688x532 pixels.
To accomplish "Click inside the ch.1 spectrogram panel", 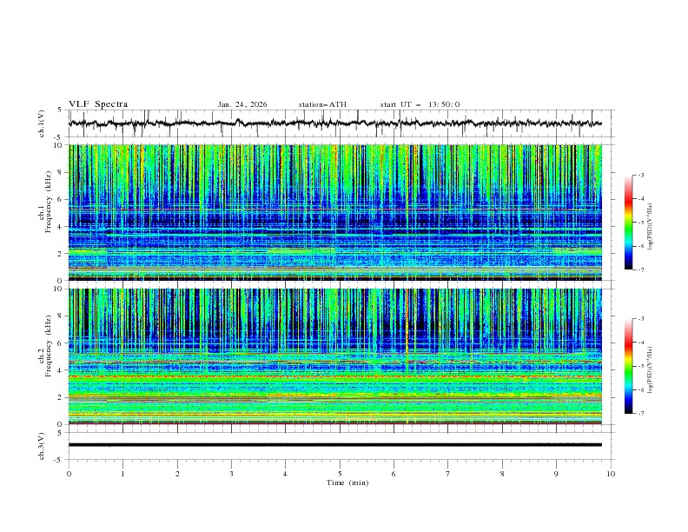I will (x=335, y=212).
